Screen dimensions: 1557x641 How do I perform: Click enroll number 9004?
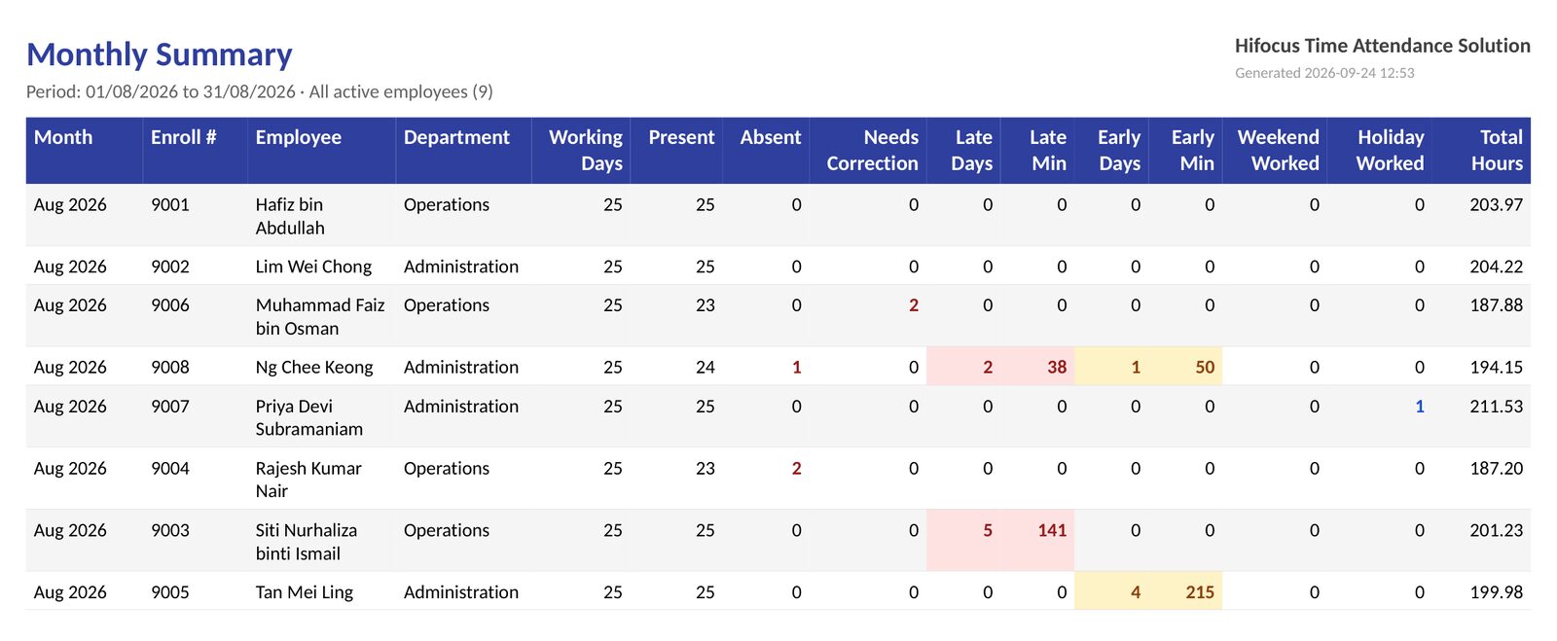point(170,469)
